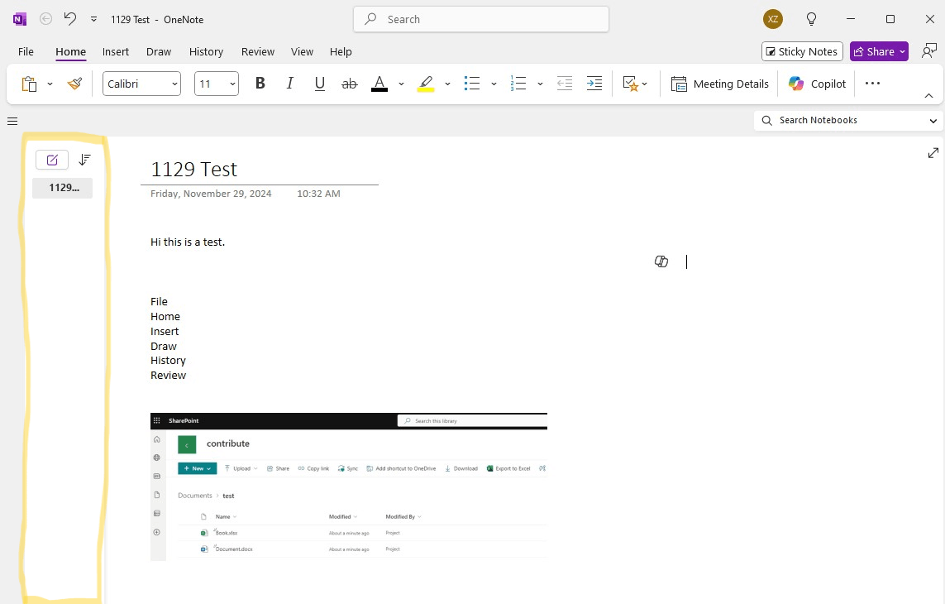Click the inline Copilot icon beside the cursor
This screenshot has width=945, height=604.
pyautogui.click(x=661, y=261)
